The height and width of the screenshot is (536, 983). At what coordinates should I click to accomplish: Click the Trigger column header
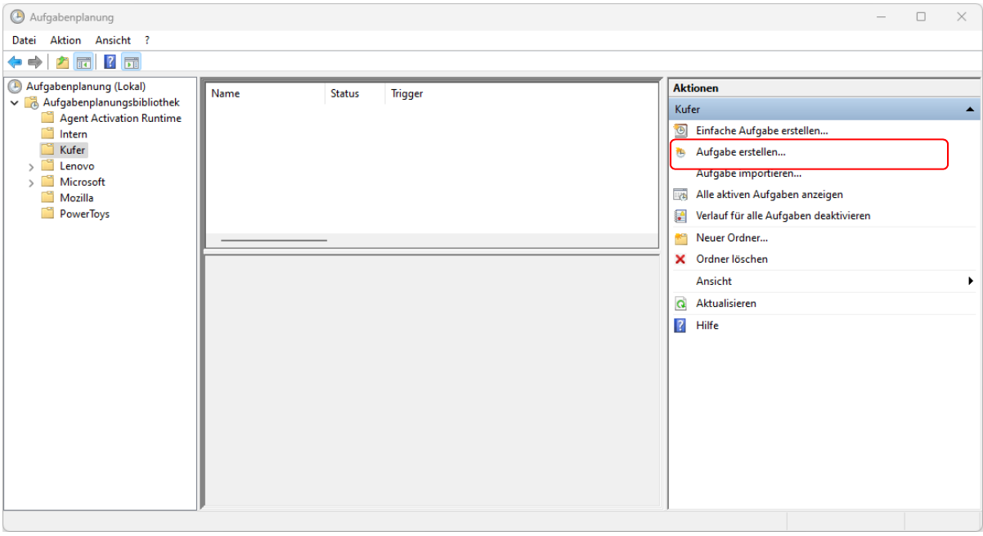[x=521, y=93]
